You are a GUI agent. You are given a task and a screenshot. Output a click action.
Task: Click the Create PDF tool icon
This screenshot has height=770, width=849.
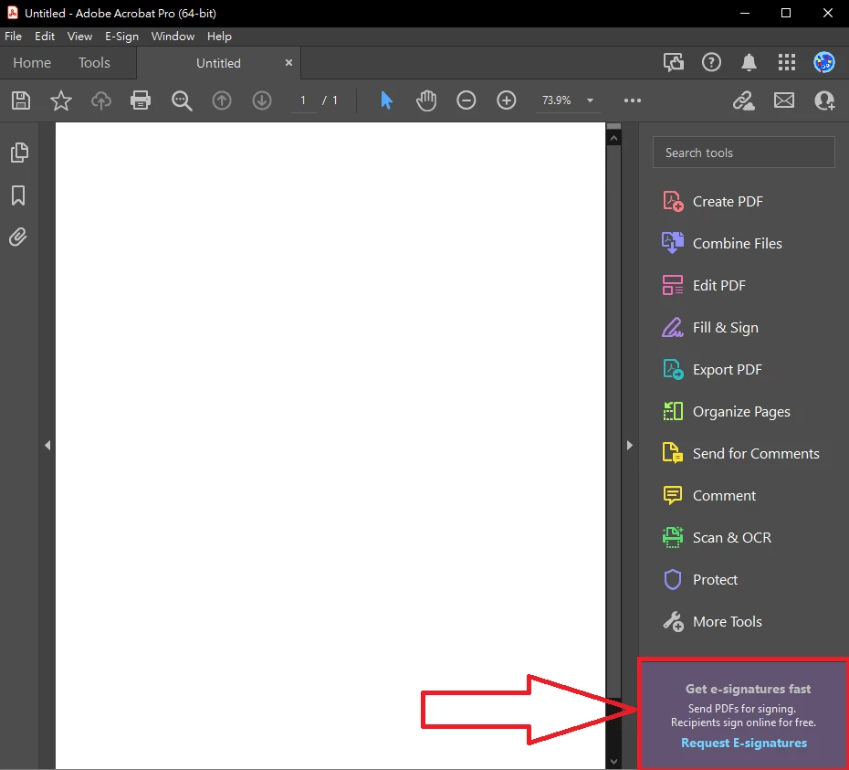673,201
